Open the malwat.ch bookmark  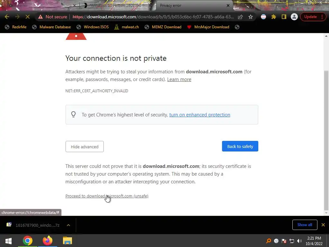(x=127, y=27)
